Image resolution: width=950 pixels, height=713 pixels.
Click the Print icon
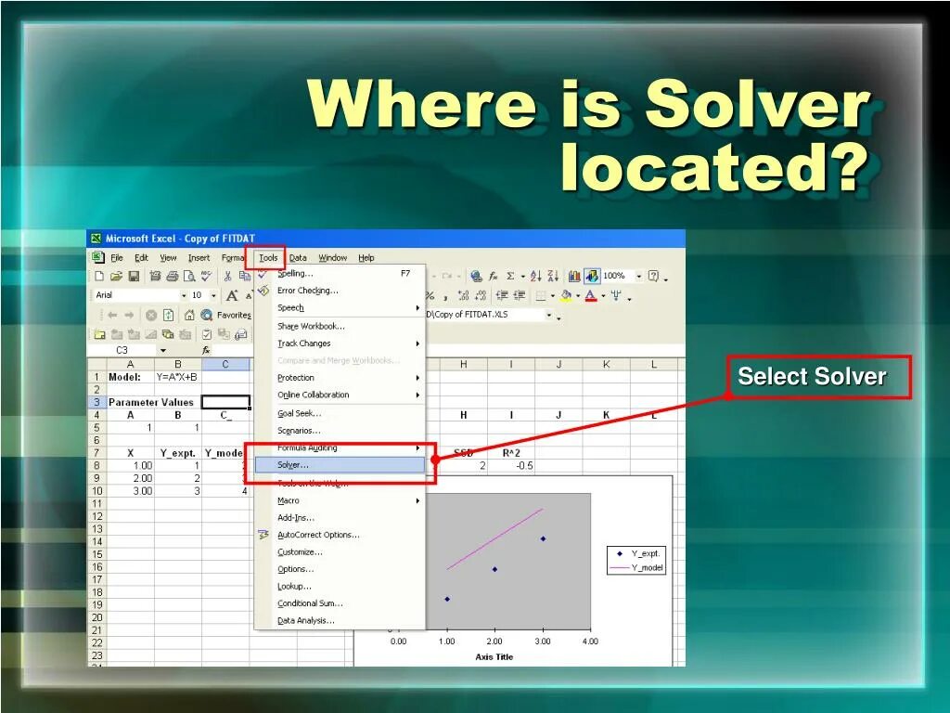tap(172, 277)
